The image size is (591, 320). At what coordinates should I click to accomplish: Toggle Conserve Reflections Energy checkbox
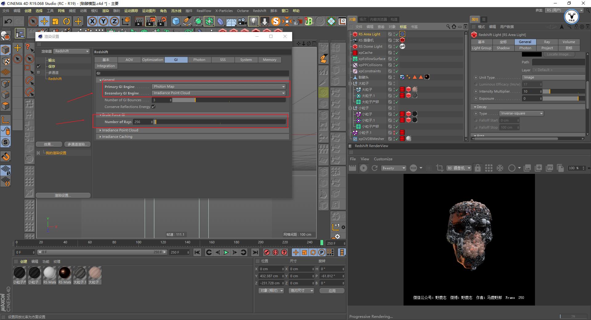coord(153,107)
